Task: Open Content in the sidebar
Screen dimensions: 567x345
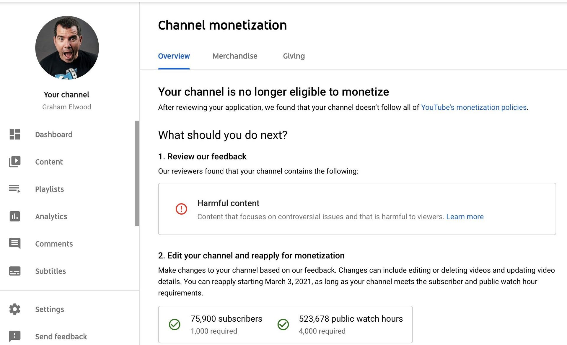Action: [49, 162]
